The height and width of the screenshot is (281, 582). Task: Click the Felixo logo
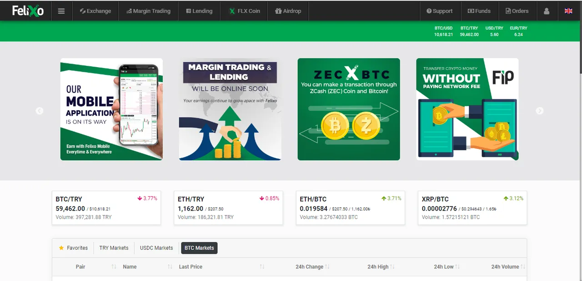tap(28, 10)
